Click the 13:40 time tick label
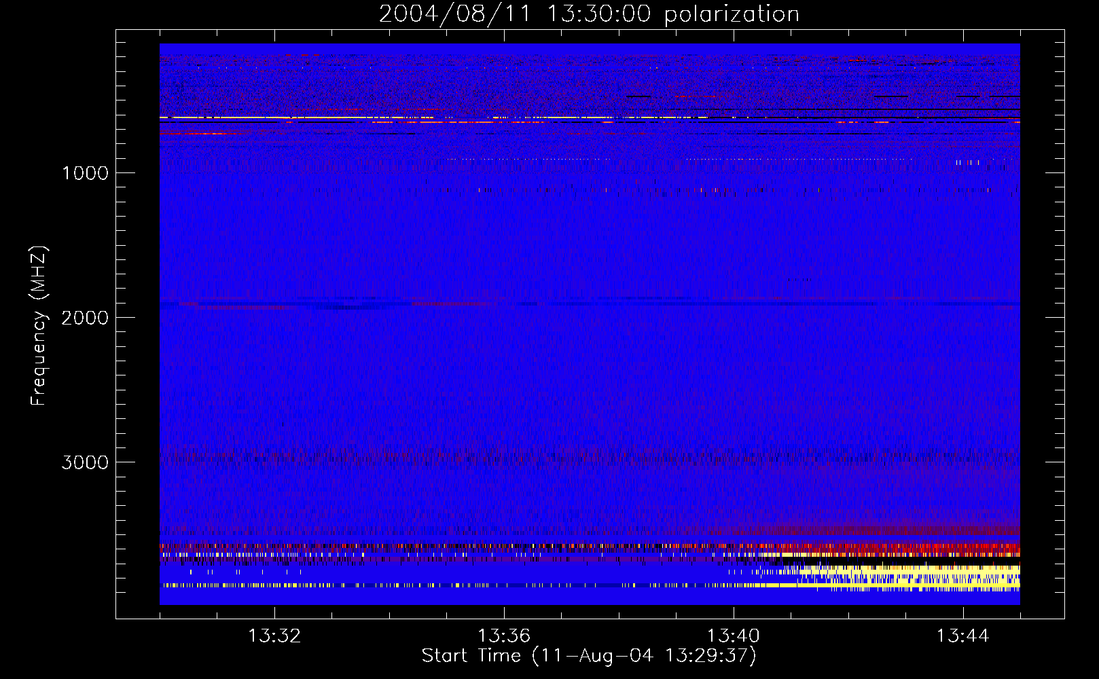 tap(734, 636)
